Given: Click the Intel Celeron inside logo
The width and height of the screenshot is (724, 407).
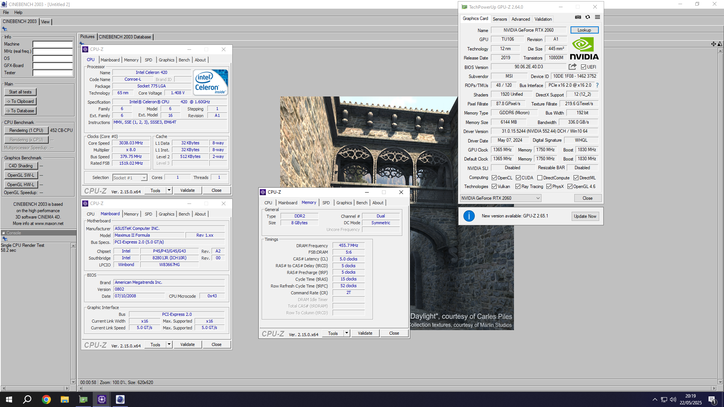Looking at the screenshot, I should (x=210, y=82).
